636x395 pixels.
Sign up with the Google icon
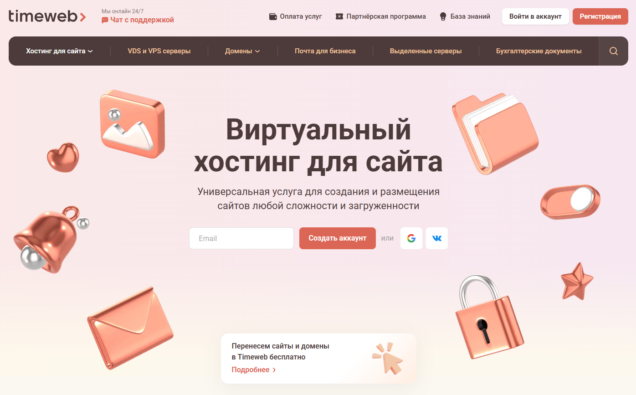coord(411,238)
